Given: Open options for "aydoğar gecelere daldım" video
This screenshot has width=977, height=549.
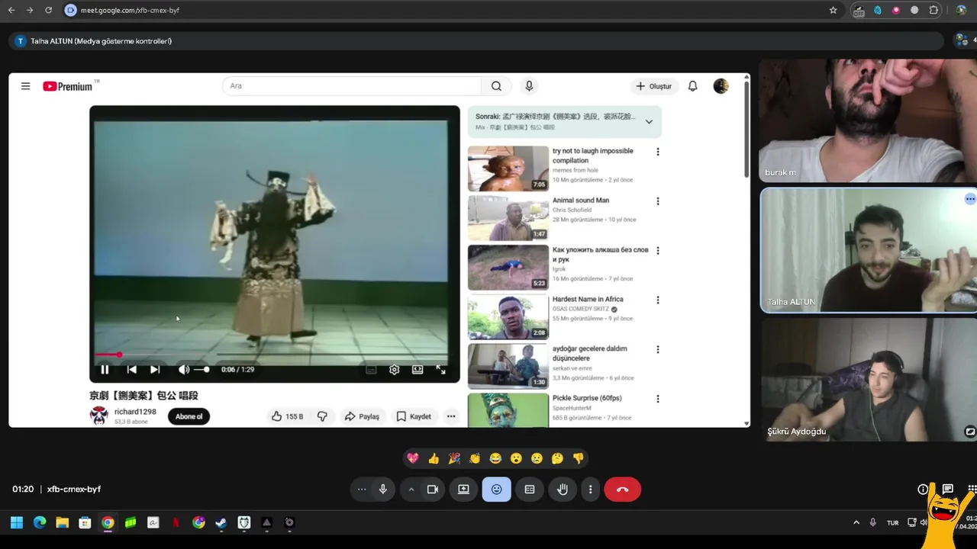Looking at the screenshot, I should coord(657,349).
